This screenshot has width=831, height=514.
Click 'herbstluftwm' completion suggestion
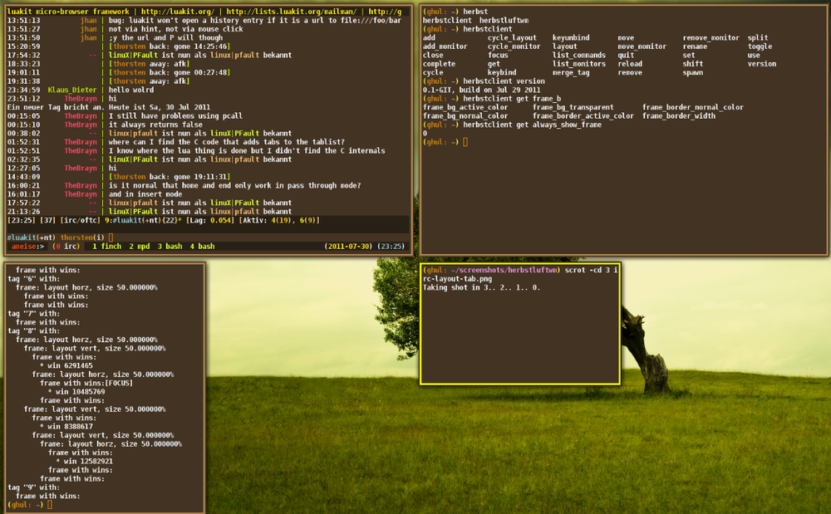504,20
